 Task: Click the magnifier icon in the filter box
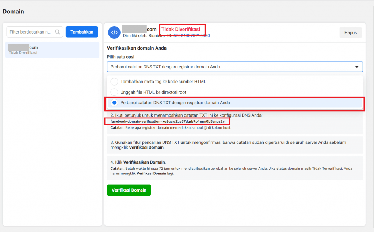[x=57, y=32]
